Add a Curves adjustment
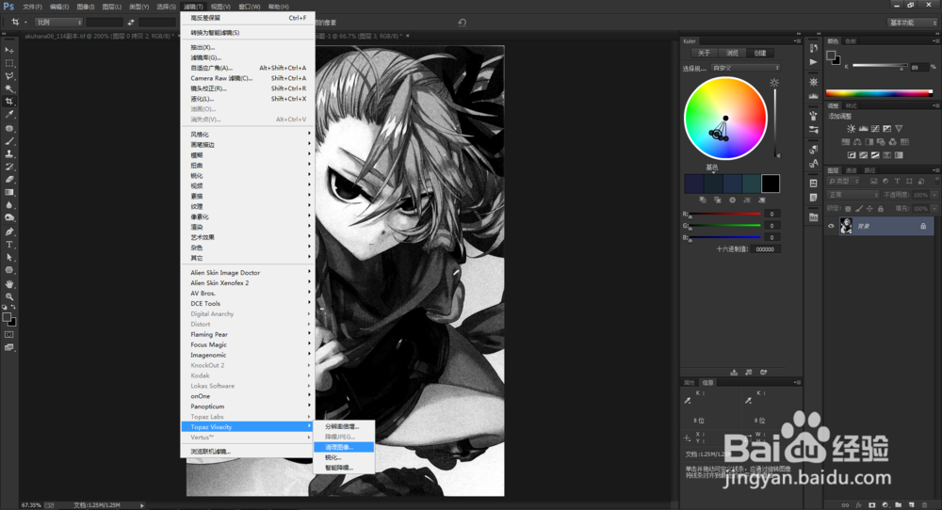Viewport: 942px width, 510px height. pos(875,128)
